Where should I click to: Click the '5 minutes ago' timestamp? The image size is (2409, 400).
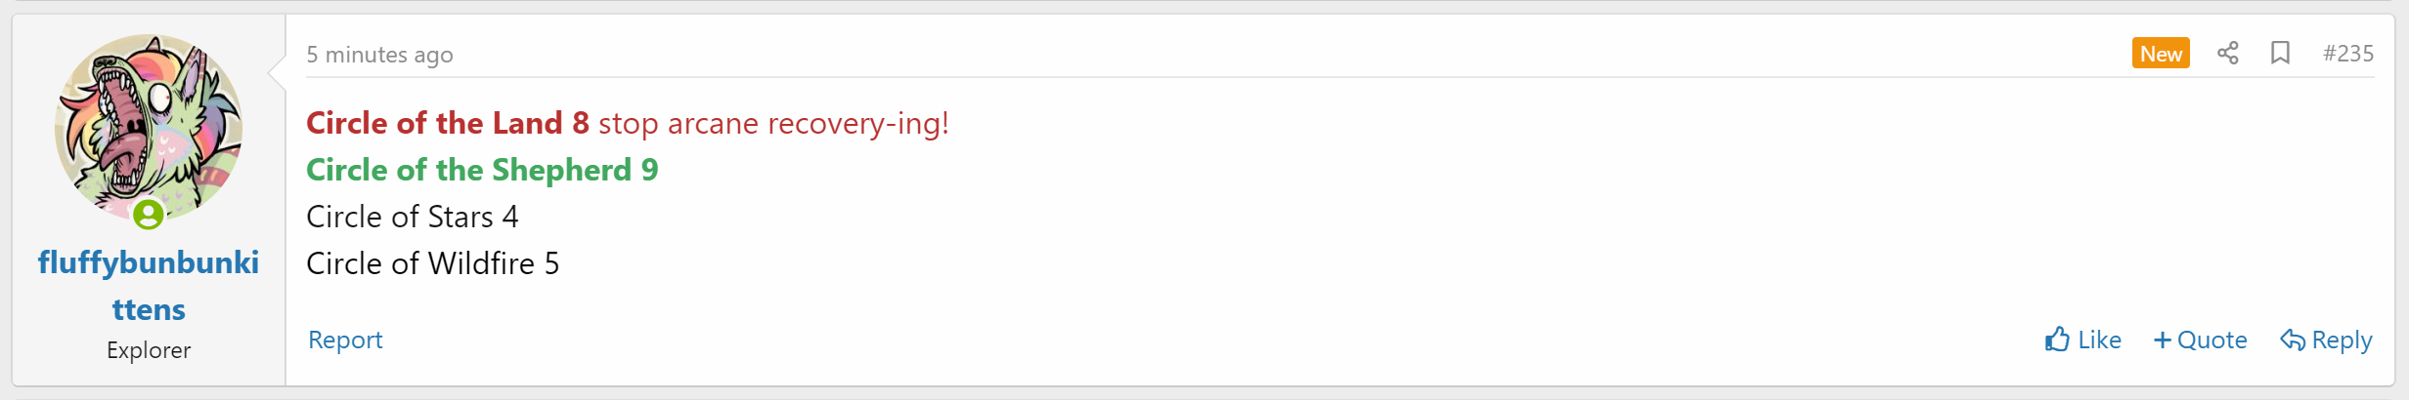(379, 55)
